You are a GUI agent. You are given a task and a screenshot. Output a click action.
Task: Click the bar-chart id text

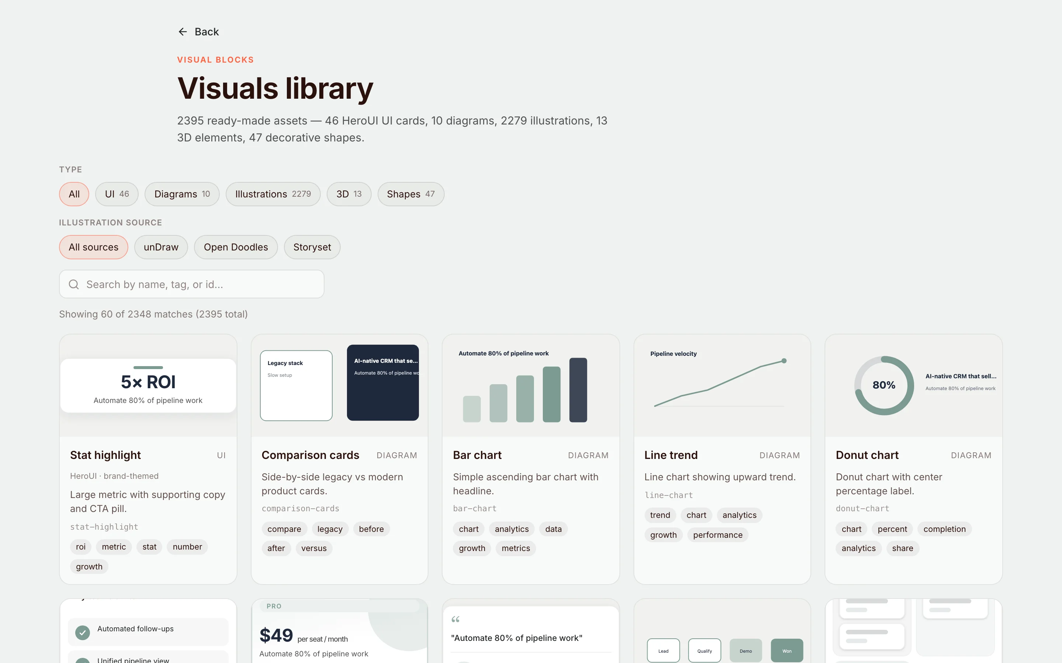pos(474,508)
